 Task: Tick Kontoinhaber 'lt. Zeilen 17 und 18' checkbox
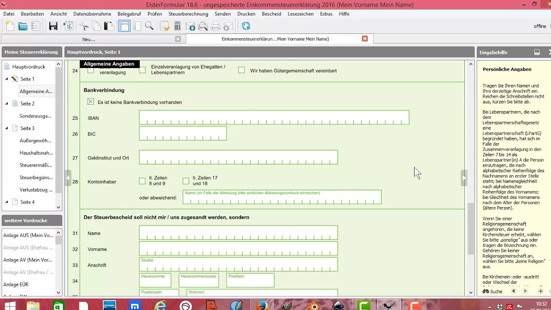point(186,181)
